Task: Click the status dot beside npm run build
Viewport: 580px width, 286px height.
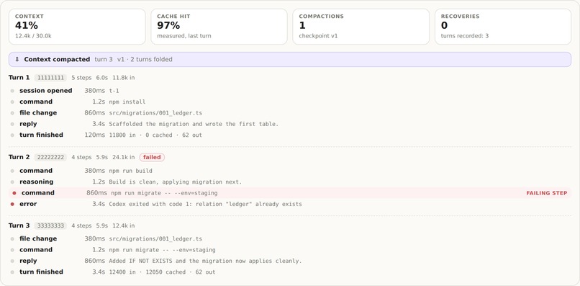Action: [x=12, y=171]
